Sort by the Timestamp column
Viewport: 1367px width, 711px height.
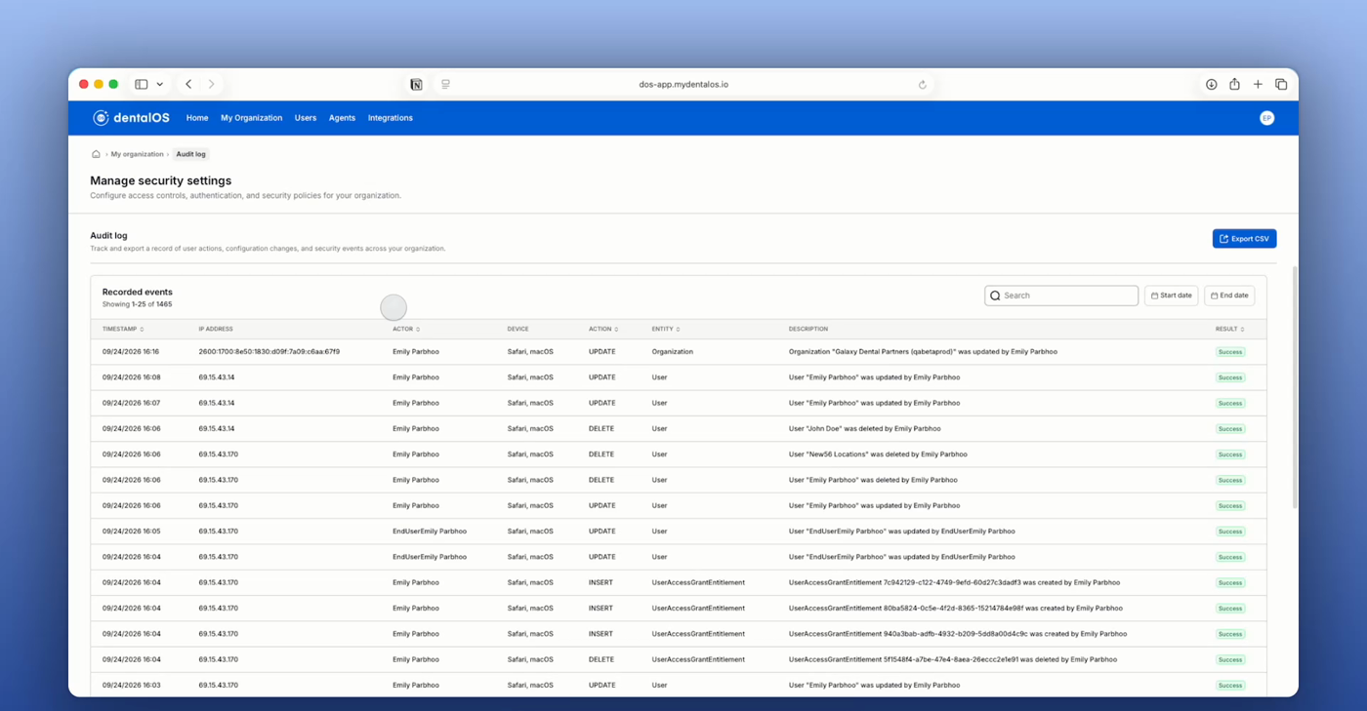(123, 330)
